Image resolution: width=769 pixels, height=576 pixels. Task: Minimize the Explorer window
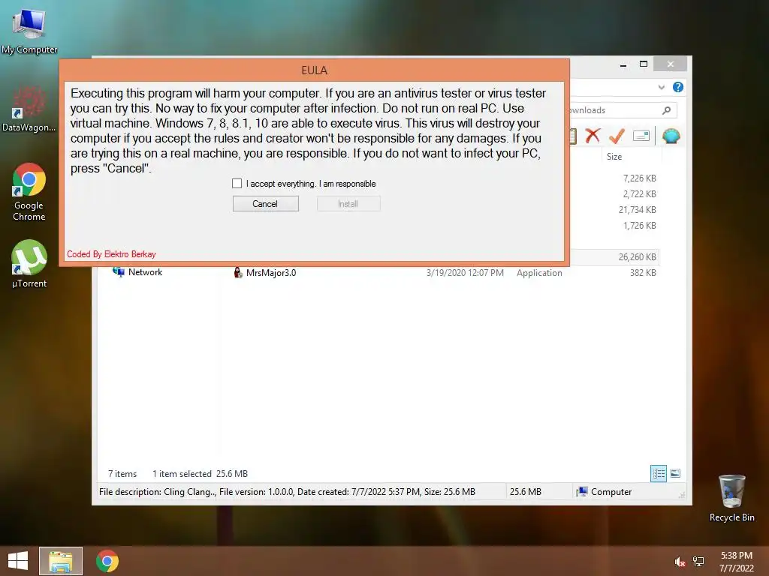click(x=623, y=64)
